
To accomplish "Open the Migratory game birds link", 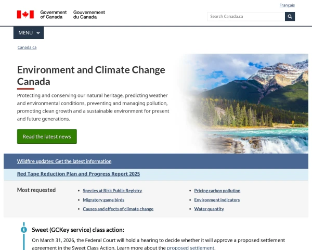I will tap(103, 199).
